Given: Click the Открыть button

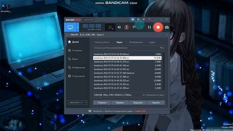Looking at the screenshot, I should click(x=102, y=103).
